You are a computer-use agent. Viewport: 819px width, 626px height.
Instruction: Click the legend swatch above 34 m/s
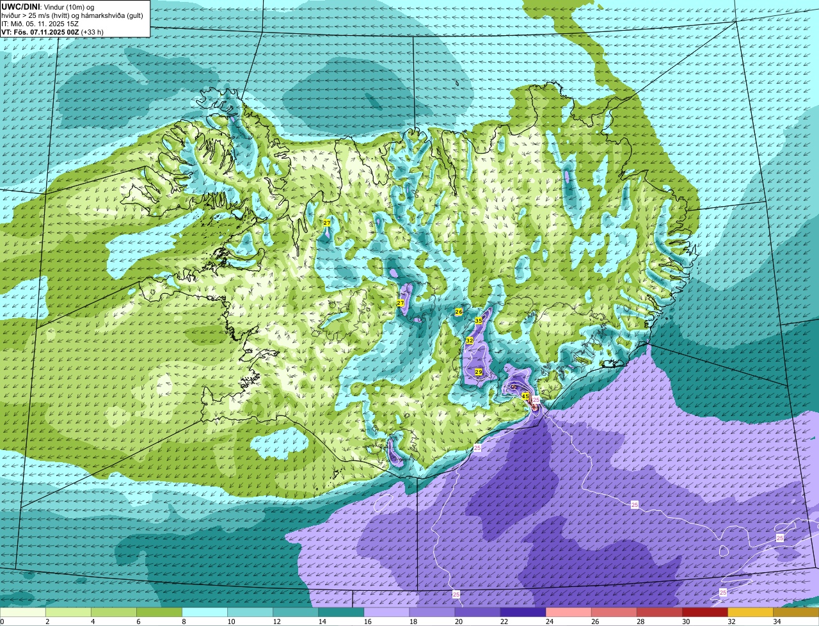click(796, 612)
